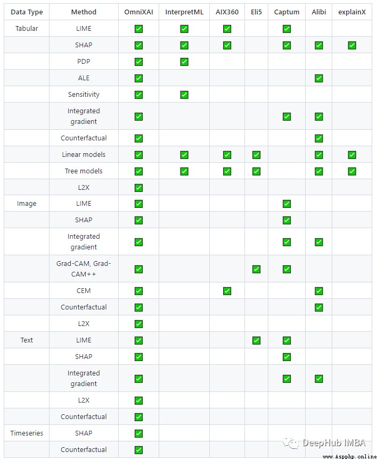Click the explainX checkmark for Tree models

[x=352, y=171]
